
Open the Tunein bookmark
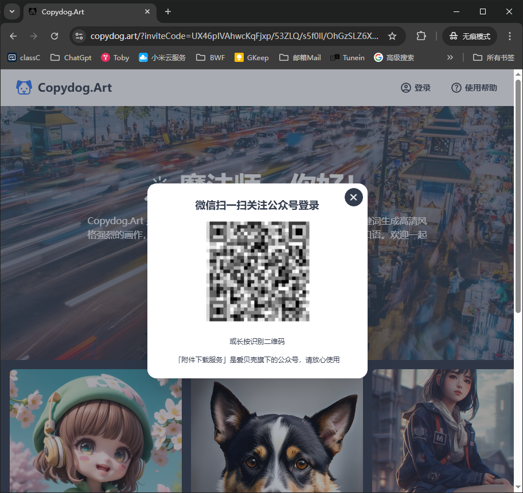pos(347,58)
